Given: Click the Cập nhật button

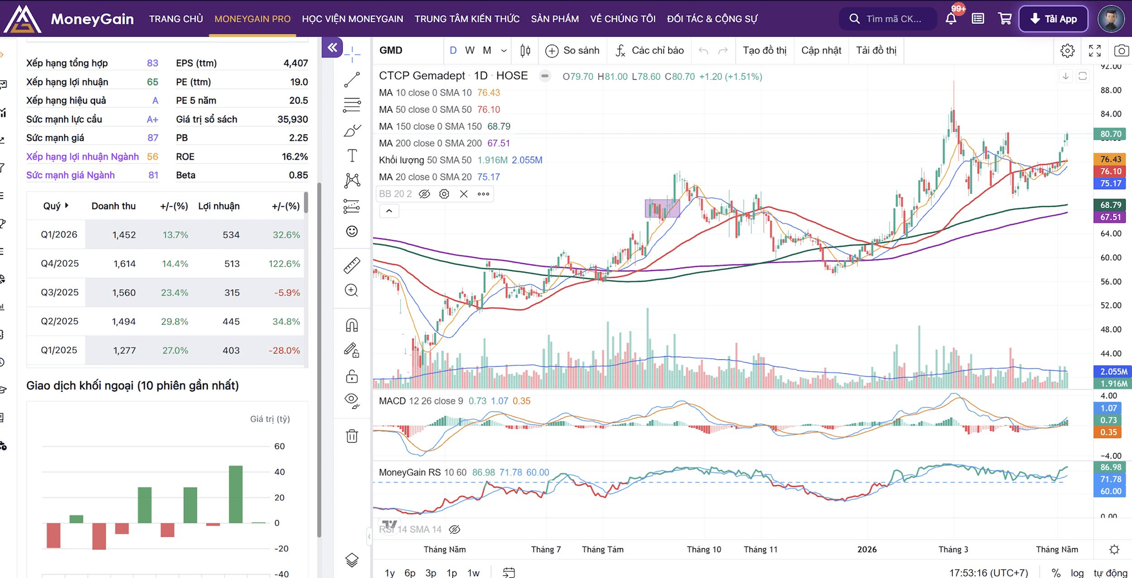Looking at the screenshot, I should [x=821, y=51].
